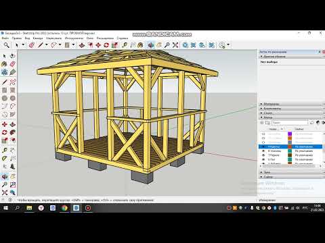Pick the Move tool in left toolbar

click(4, 124)
